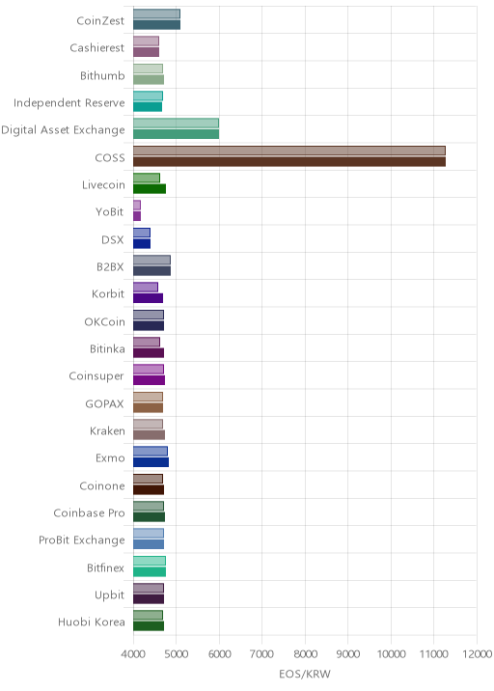Click the light brown COSS bar
The width and height of the screenshot is (494, 691).
click(x=289, y=151)
